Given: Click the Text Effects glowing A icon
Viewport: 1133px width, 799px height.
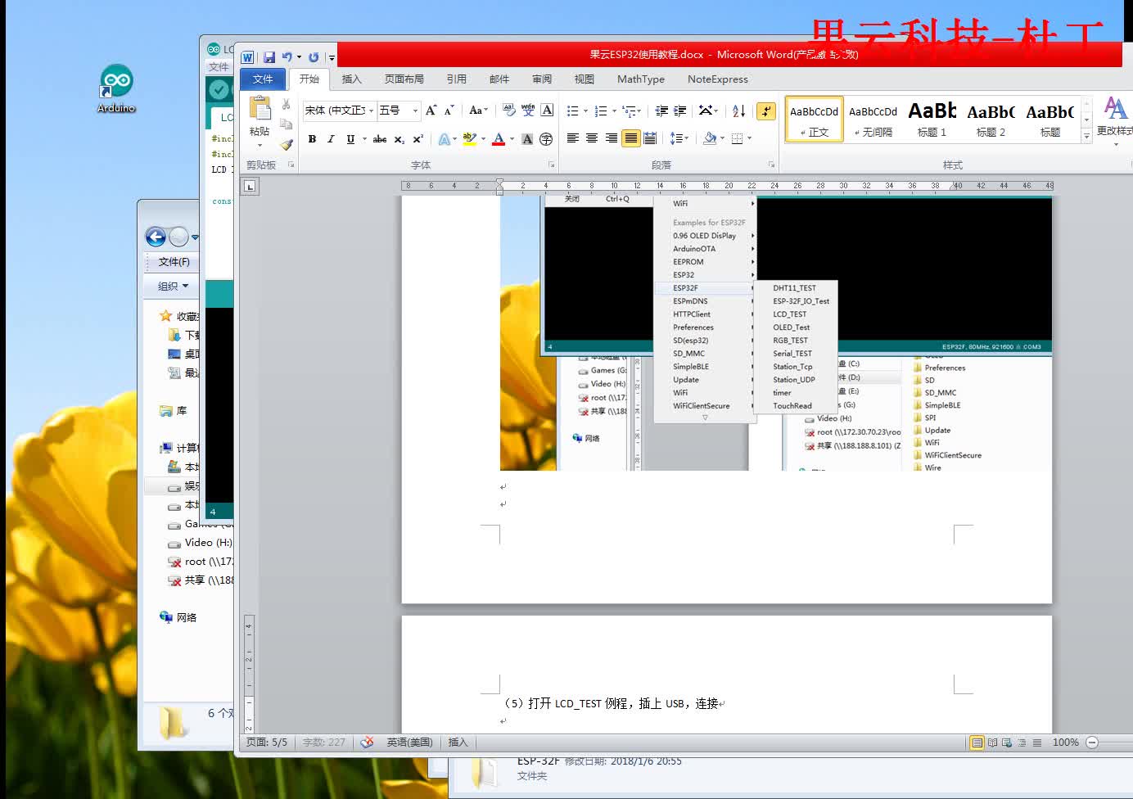Looking at the screenshot, I should [x=444, y=139].
